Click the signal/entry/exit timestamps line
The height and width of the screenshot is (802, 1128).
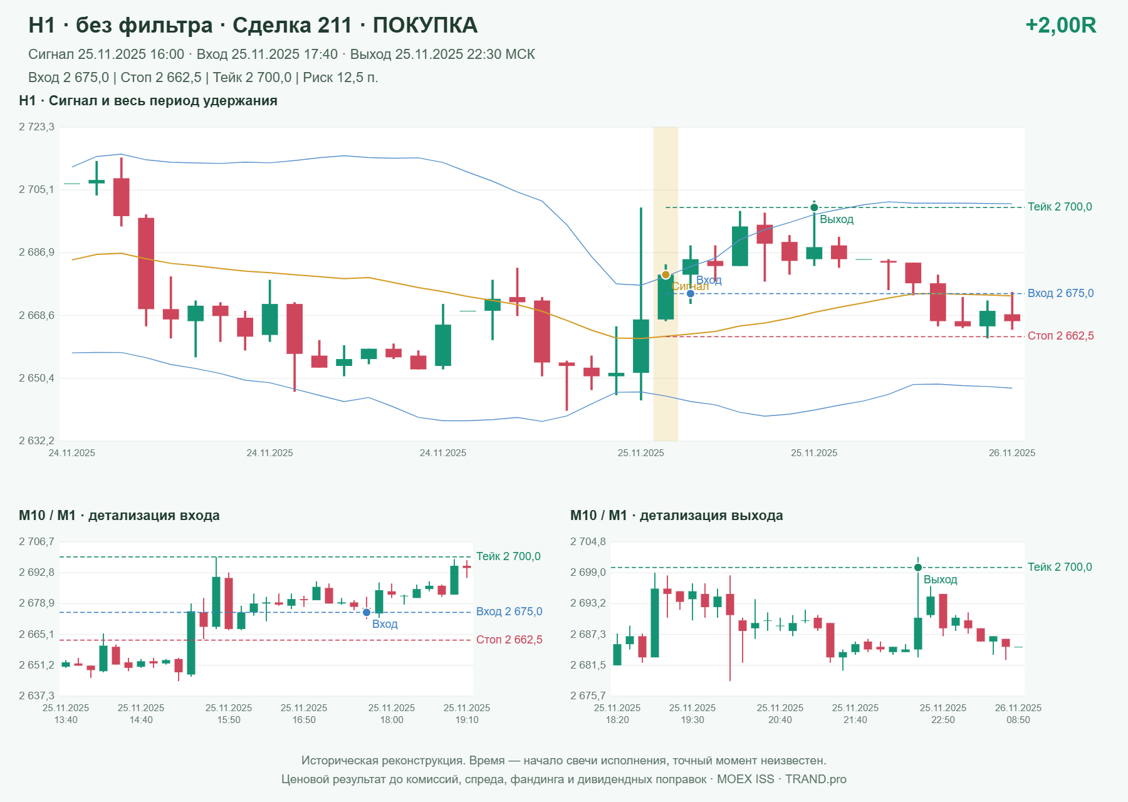click(x=281, y=55)
